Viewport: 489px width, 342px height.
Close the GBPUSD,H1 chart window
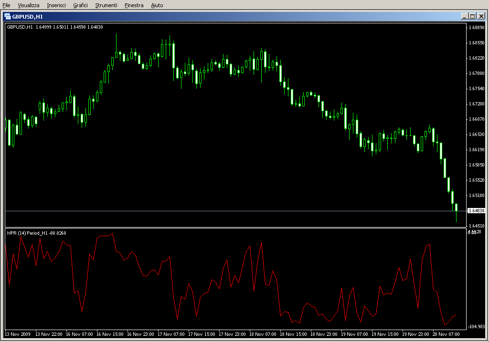coord(481,16)
